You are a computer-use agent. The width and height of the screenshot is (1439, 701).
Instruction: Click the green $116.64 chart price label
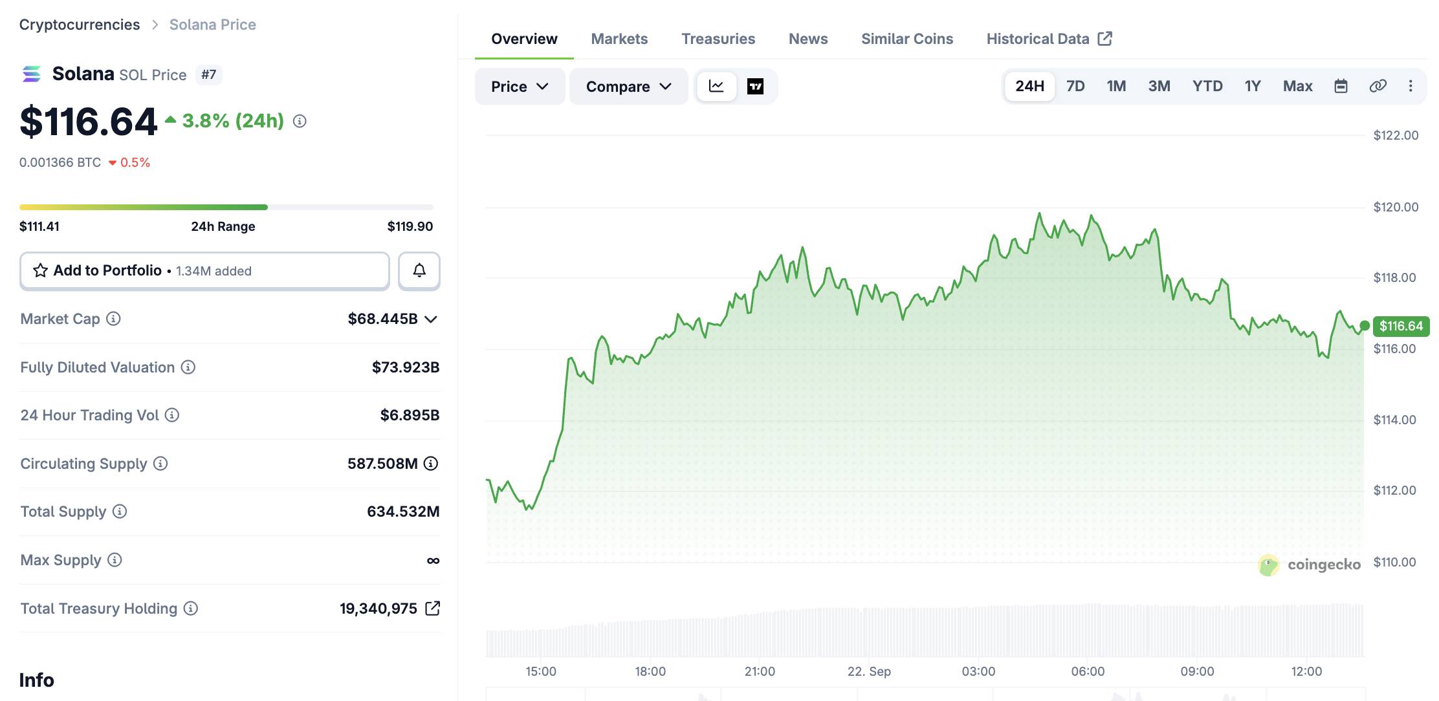pyautogui.click(x=1401, y=326)
